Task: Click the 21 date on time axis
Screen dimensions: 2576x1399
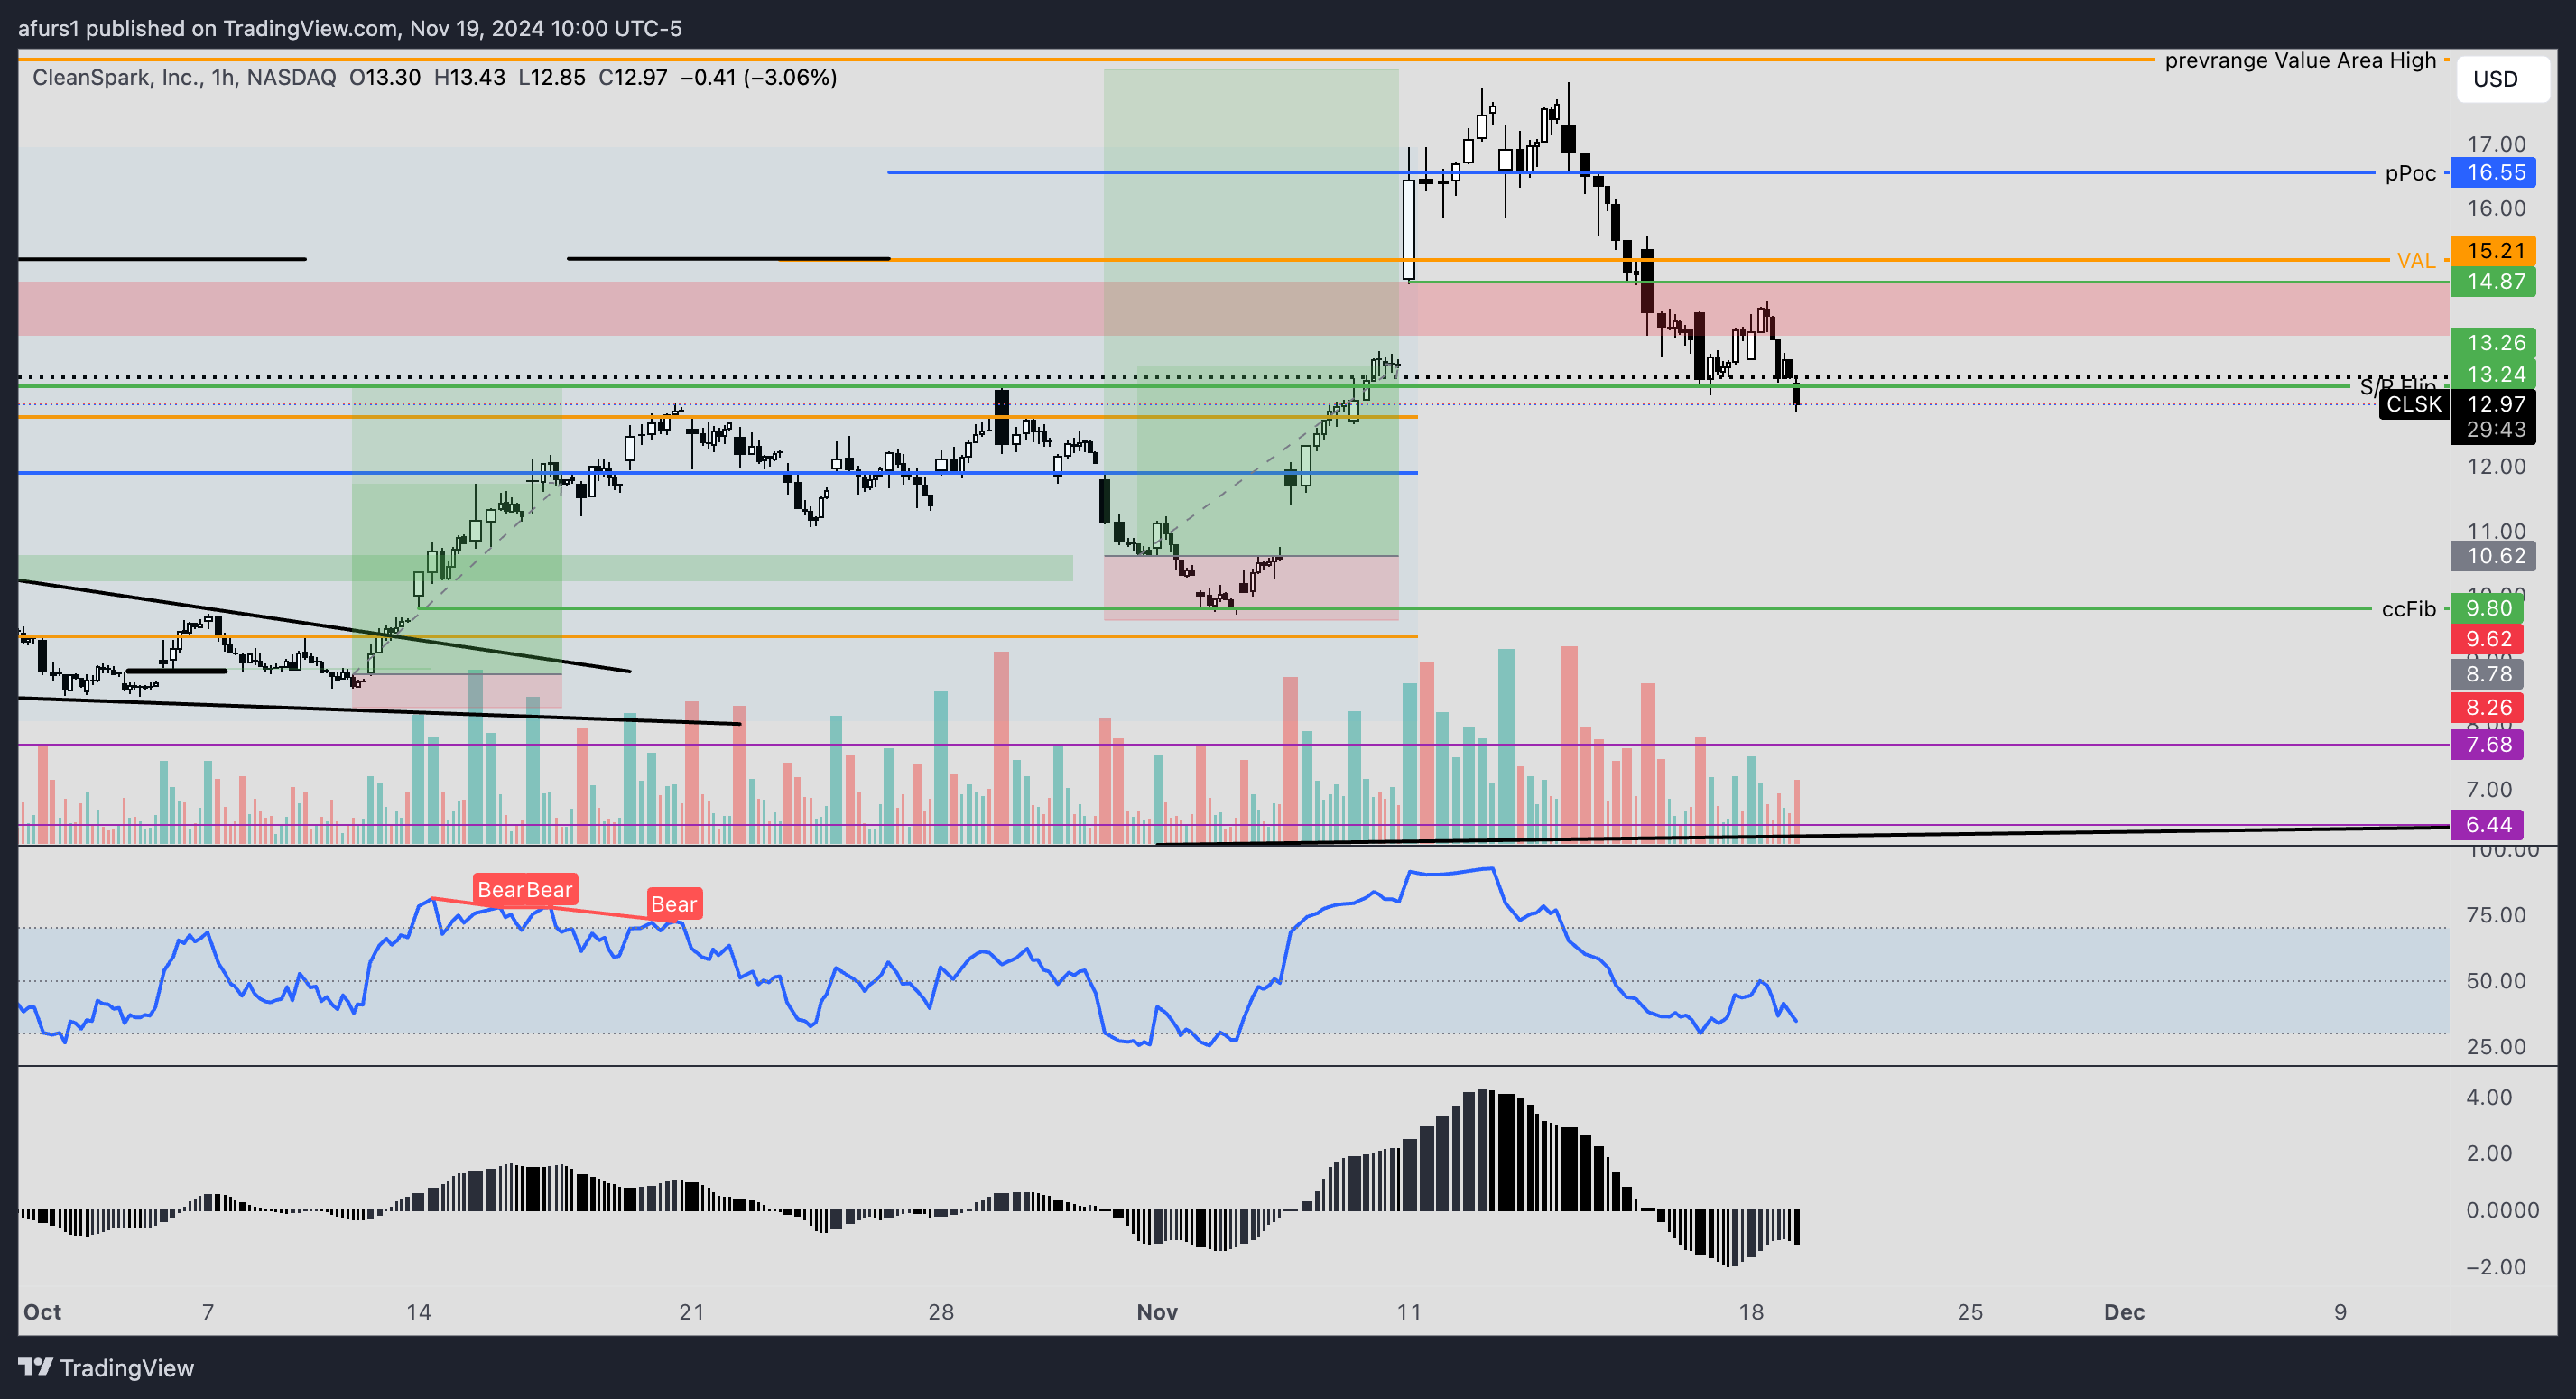Action: tap(691, 1312)
